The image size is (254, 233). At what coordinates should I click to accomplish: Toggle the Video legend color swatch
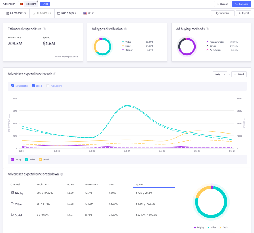(27, 159)
